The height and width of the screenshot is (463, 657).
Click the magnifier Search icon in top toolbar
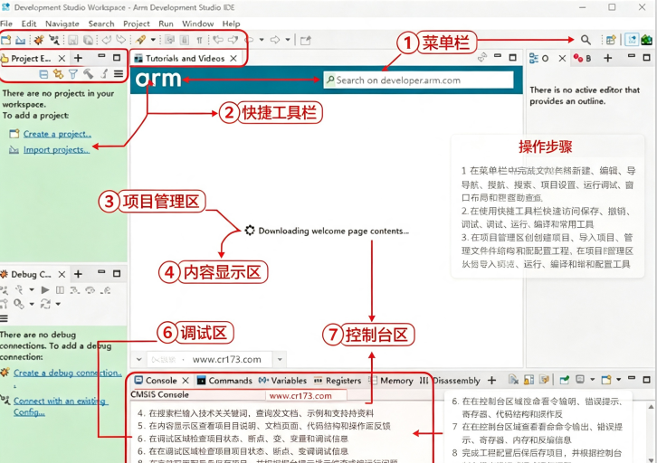coord(586,40)
